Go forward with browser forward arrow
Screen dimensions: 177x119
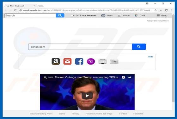10,10
